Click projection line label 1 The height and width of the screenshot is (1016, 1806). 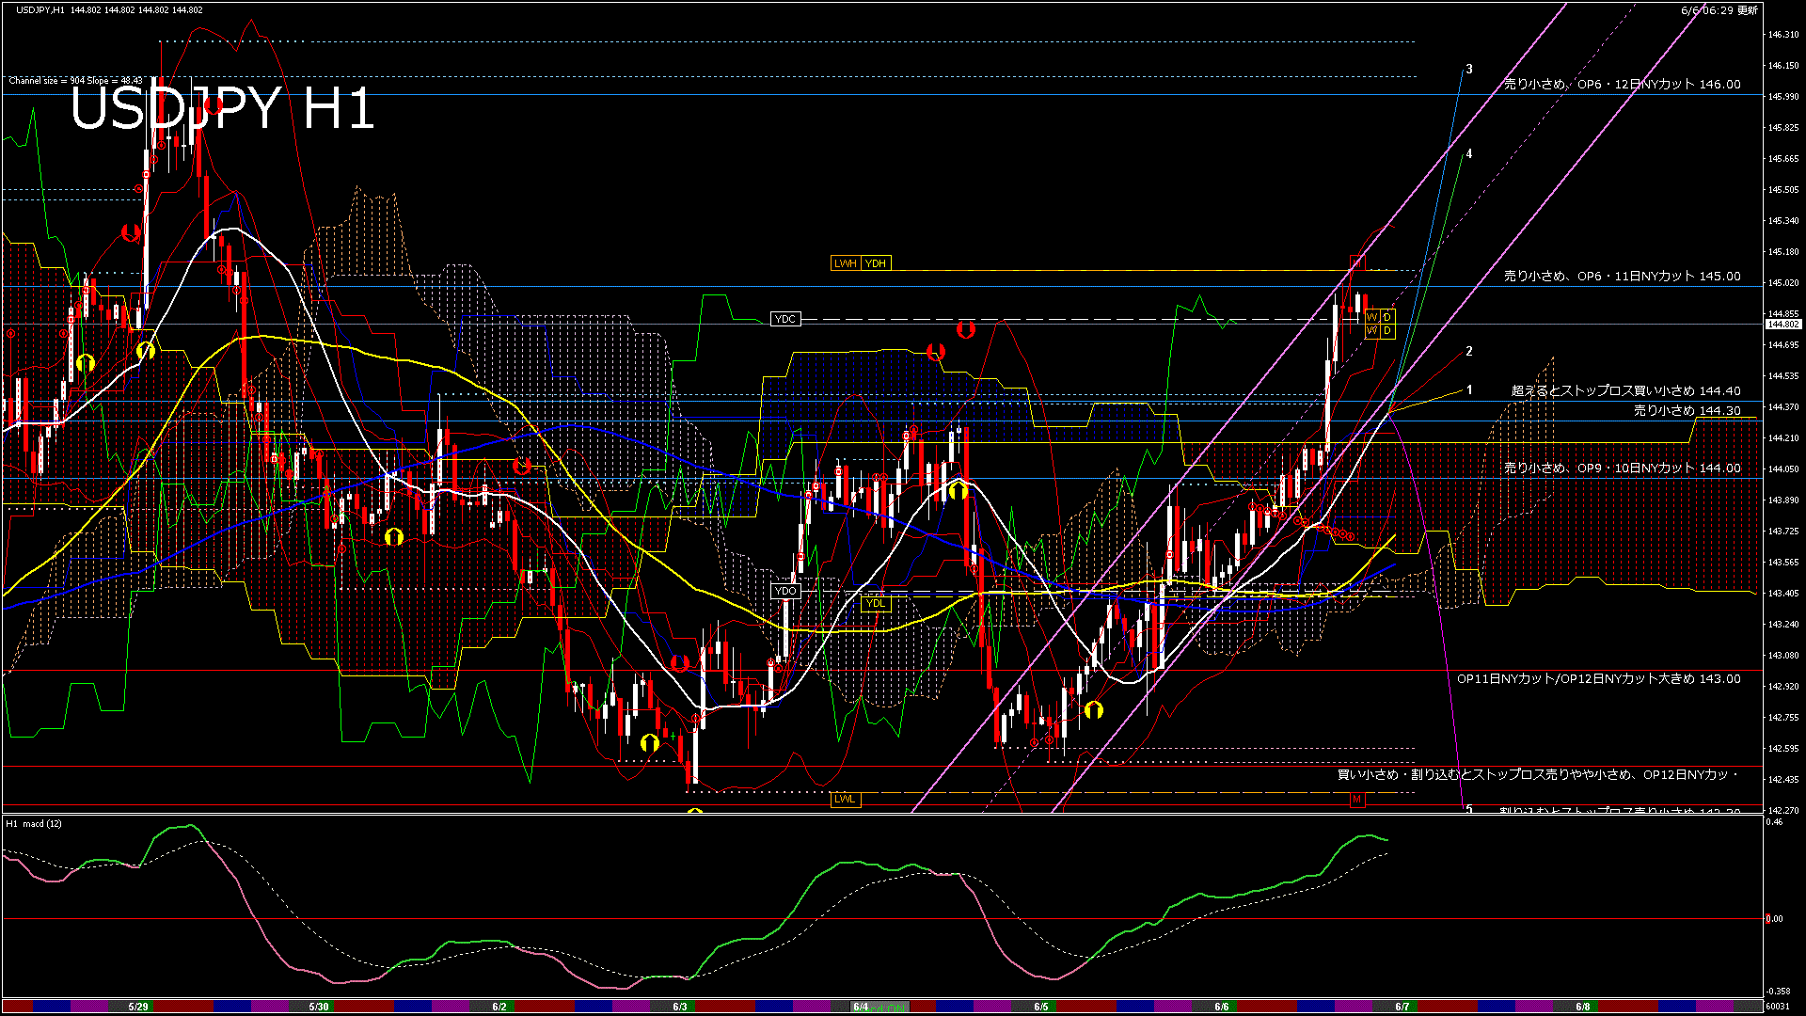click(x=1469, y=389)
